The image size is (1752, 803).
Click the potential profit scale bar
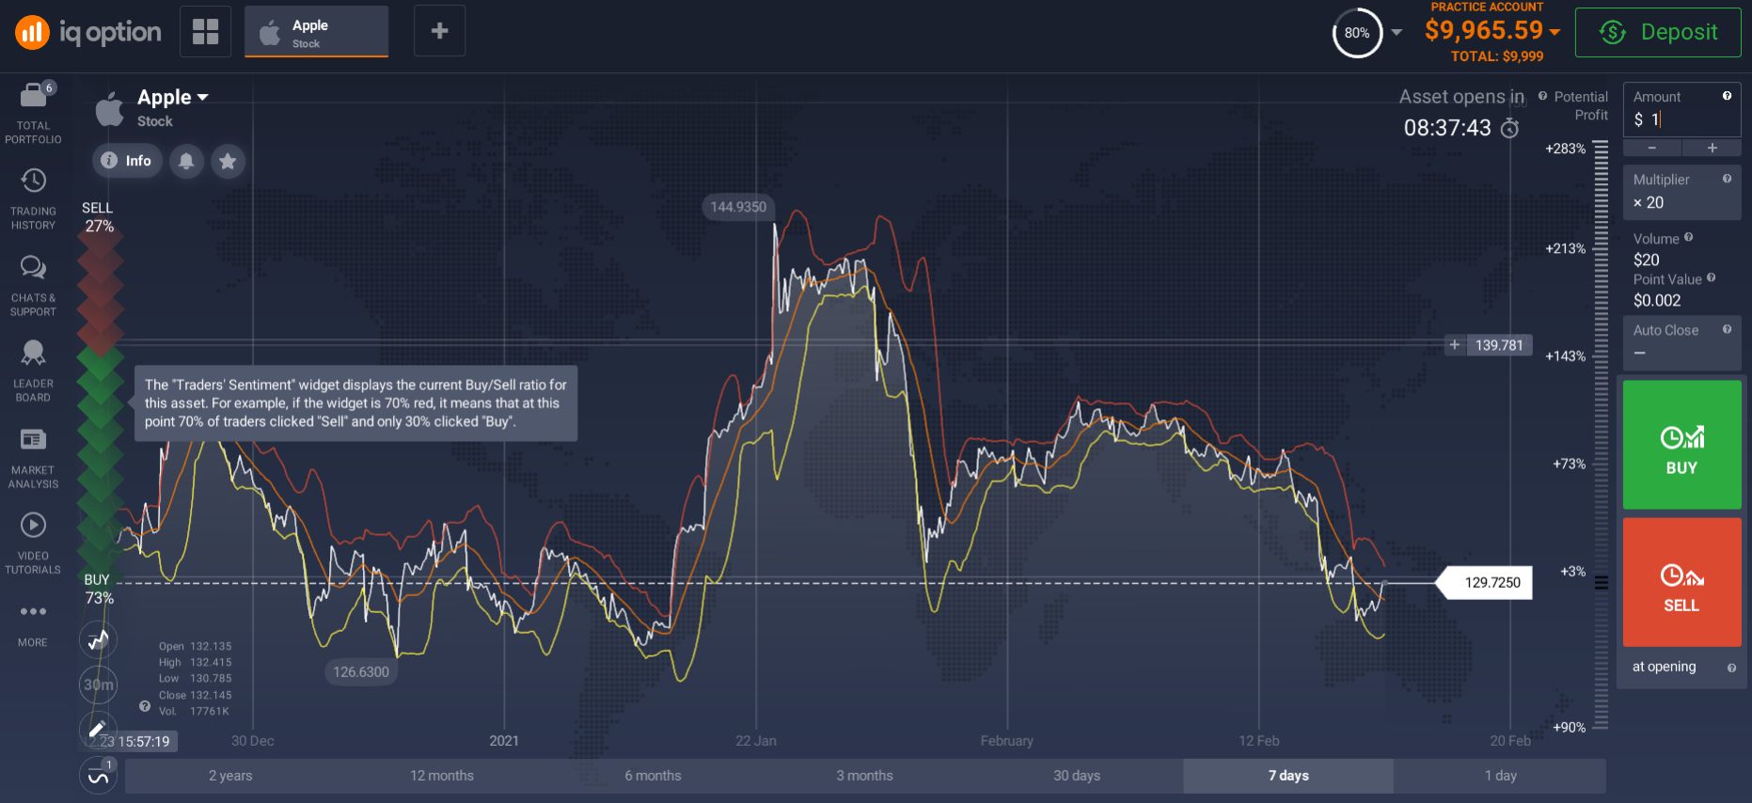(x=1602, y=434)
